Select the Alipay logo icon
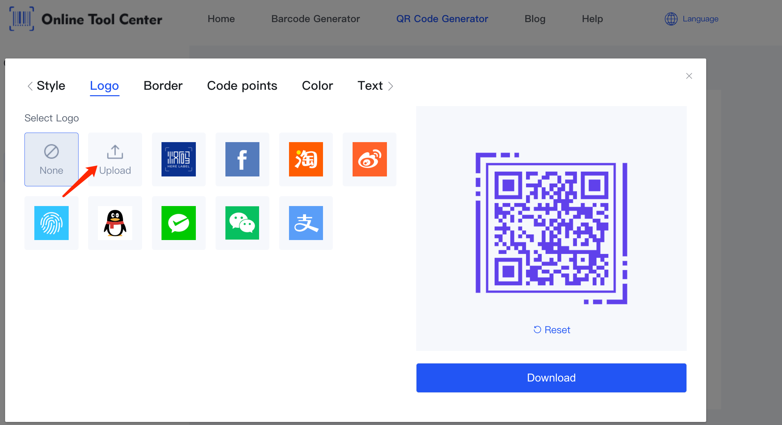 click(305, 223)
